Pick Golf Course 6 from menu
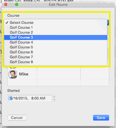The width and height of the screenshot is (116, 128). pos(55,52)
